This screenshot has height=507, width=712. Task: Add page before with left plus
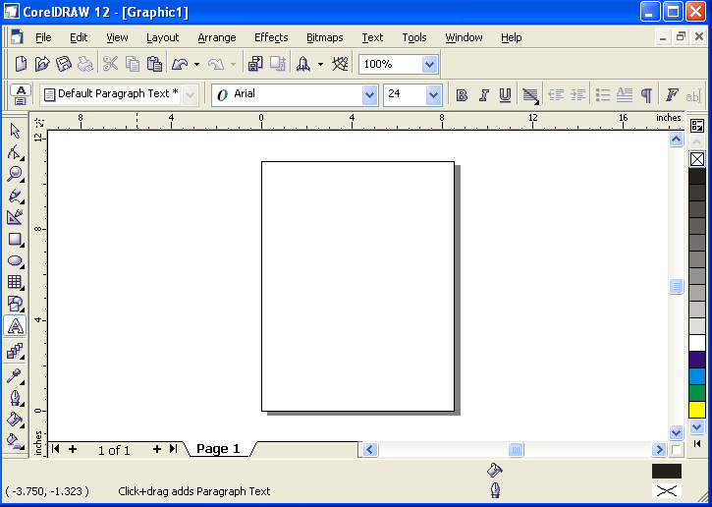(x=73, y=449)
